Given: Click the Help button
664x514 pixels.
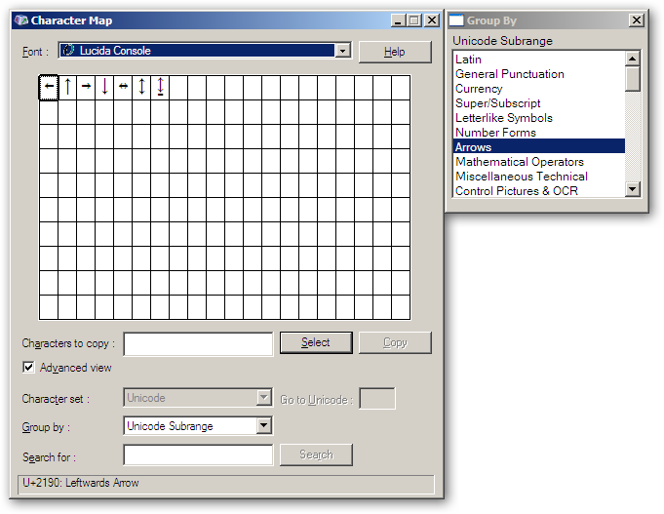Looking at the screenshot, I should coord(395,52).
